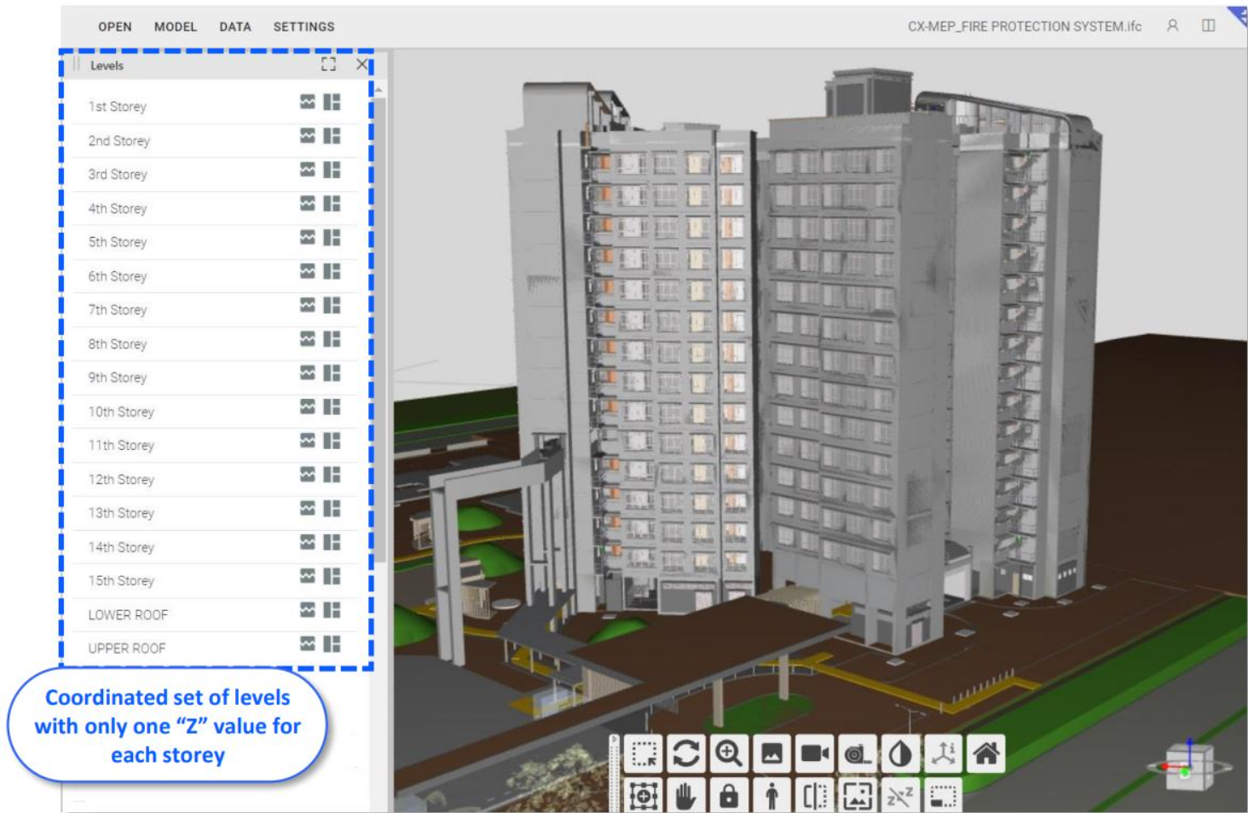1248x813 pixels.
Task: Click the Levels panel scrollbar up arrow
Action: point(378,89)
